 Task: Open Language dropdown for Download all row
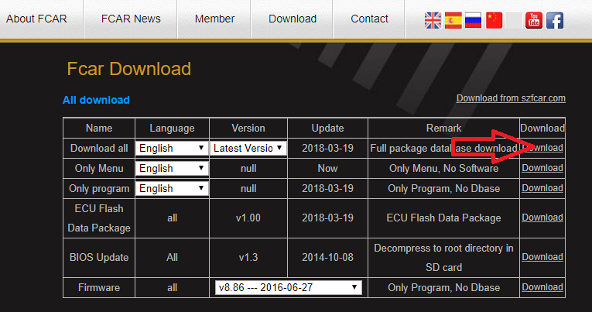tap(172, 148)
